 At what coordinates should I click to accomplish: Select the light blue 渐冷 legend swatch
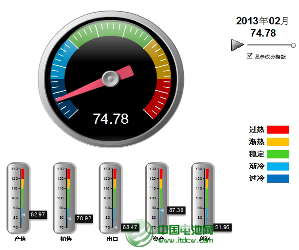point(278,166)
